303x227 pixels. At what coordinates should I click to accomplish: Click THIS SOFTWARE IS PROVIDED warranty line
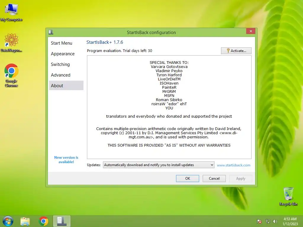coord(169,145)
